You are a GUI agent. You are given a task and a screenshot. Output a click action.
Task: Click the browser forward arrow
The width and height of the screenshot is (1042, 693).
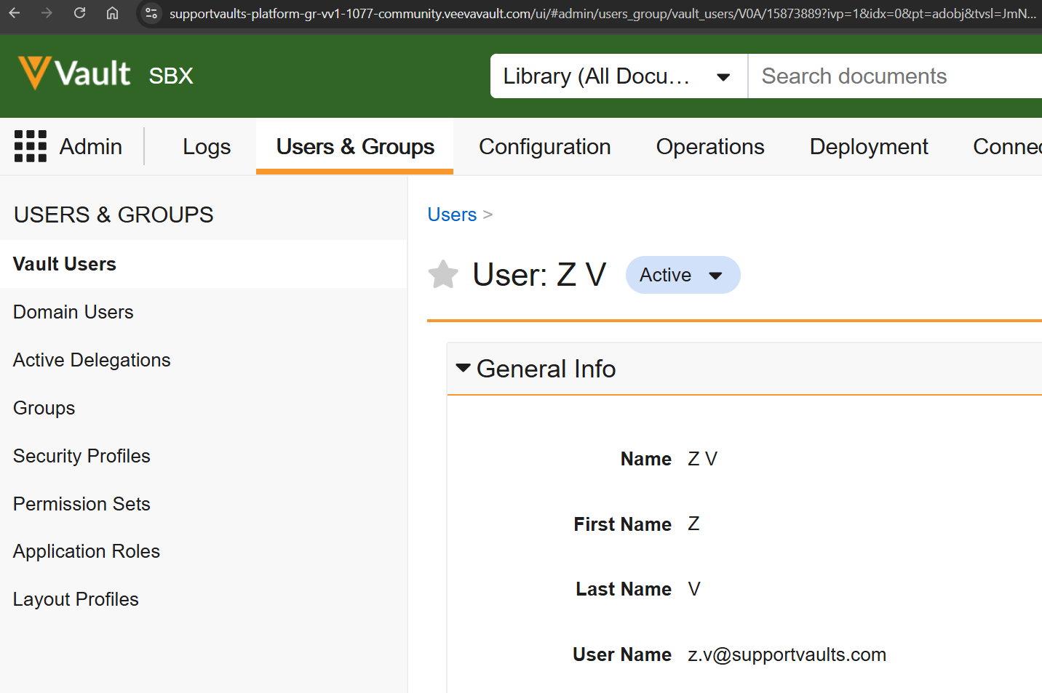(47, 13)
